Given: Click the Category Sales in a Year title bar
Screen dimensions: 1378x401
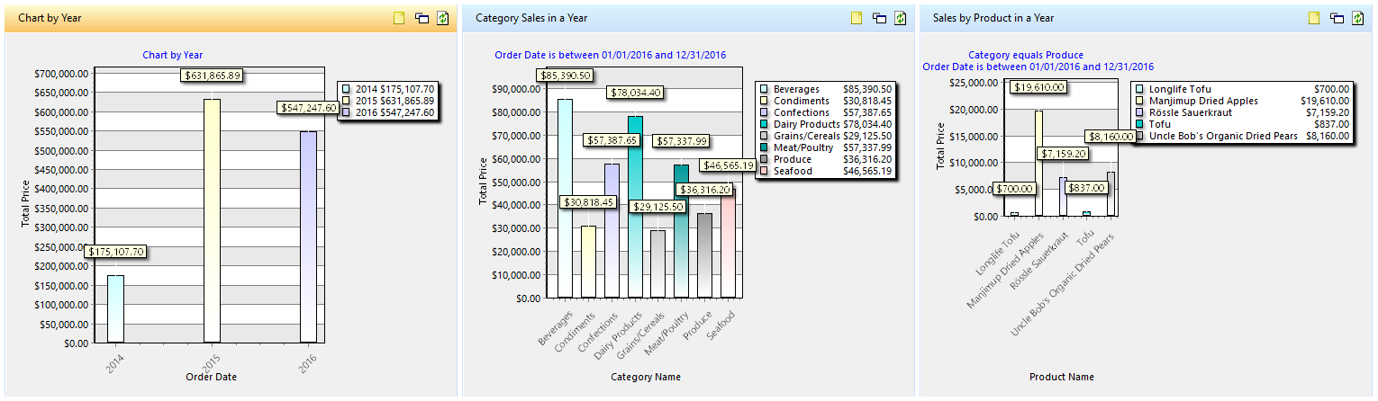Looking at the screenshot, I should pyautogui.click(x=630, y=18).
